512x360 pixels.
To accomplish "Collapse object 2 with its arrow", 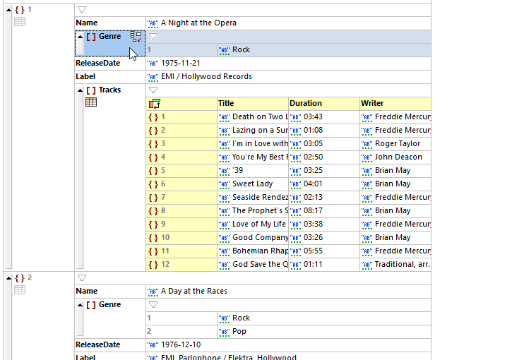I will tap(8, 278).
